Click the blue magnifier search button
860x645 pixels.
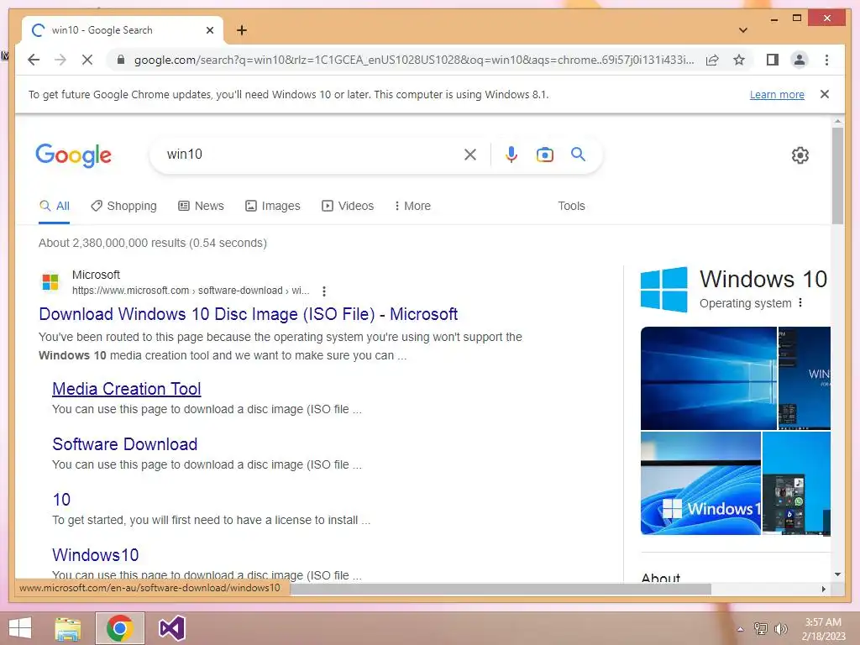(578, 155)
